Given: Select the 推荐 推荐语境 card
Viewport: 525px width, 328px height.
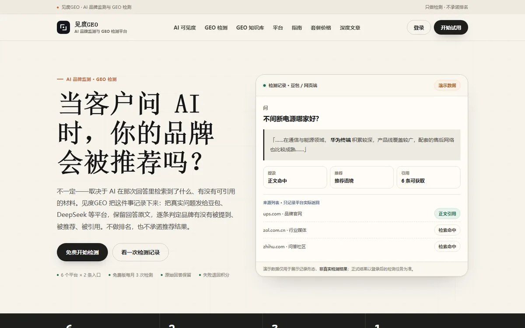Looking at the screenshot, I should [361, 177].
